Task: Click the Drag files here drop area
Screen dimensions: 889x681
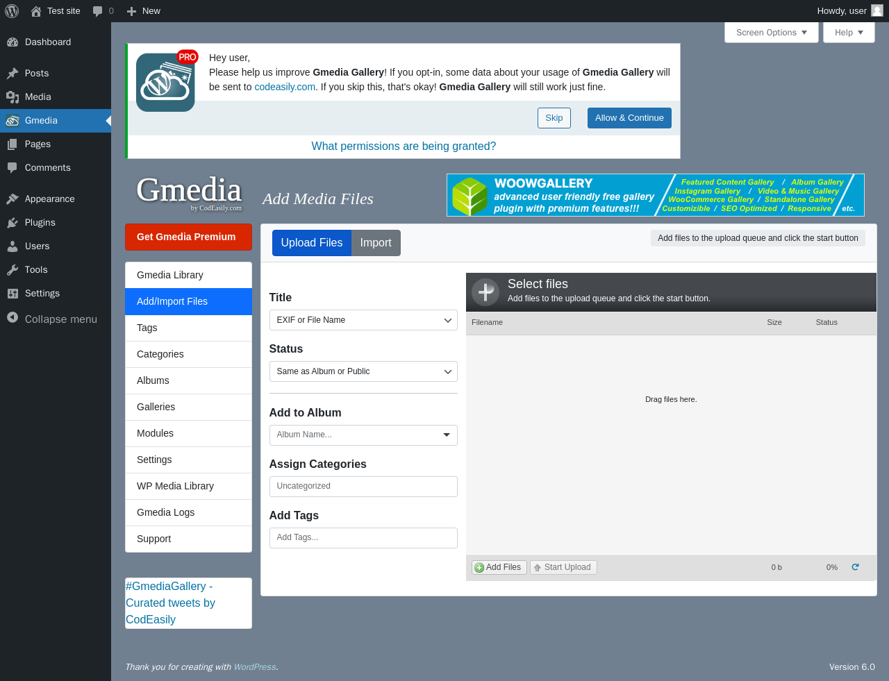Action: [671, 444]
